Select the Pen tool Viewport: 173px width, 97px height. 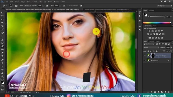[2, 60]
